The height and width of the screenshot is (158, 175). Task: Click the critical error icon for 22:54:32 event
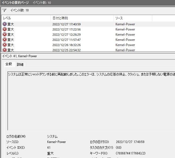point(5,50)
